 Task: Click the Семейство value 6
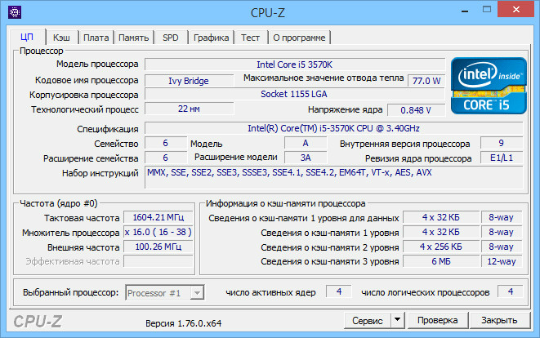pyautogui.click(x=166, y=143)
